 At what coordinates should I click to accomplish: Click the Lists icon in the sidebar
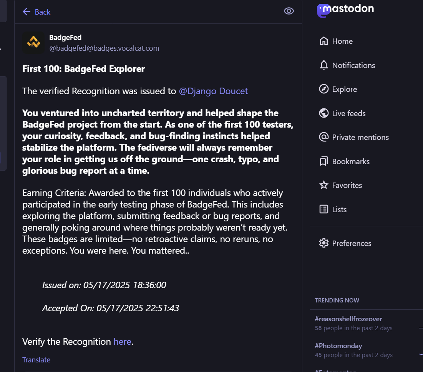(x=323, y=209)
